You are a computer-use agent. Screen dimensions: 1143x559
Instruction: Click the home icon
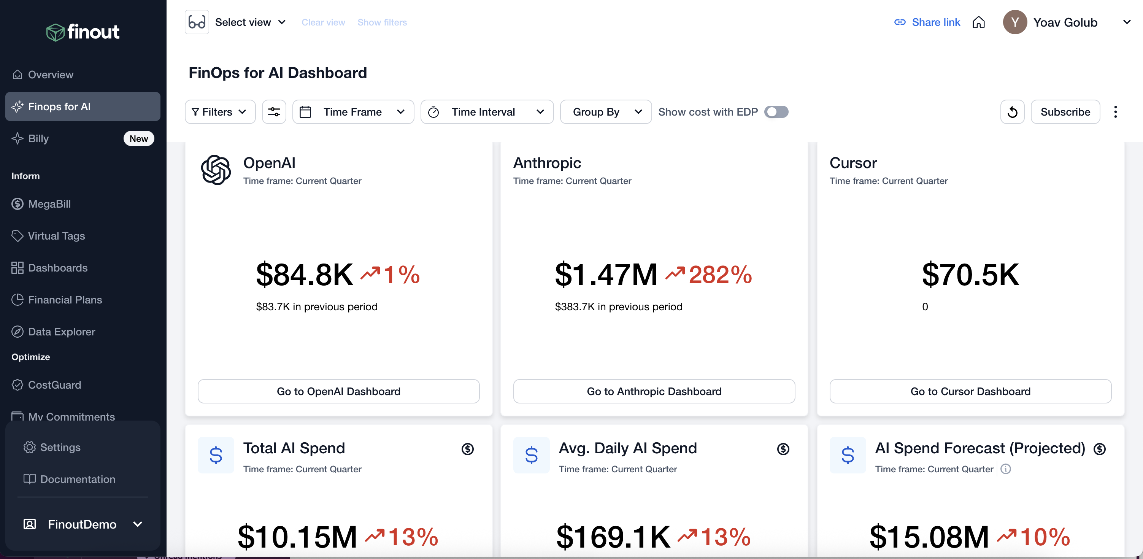[x=978, y=22]
